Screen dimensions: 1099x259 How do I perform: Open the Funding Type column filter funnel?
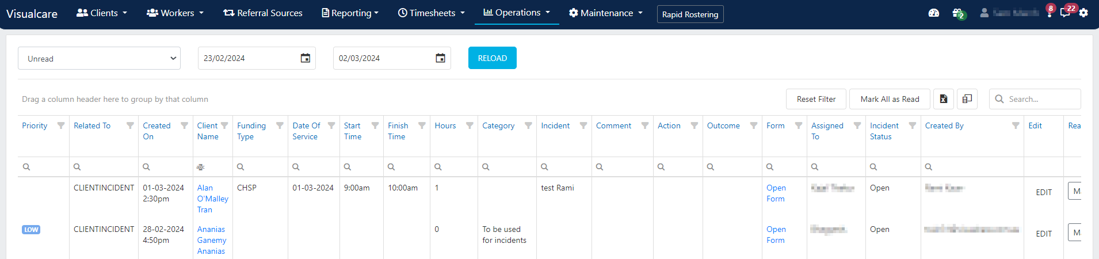point(280,125)
